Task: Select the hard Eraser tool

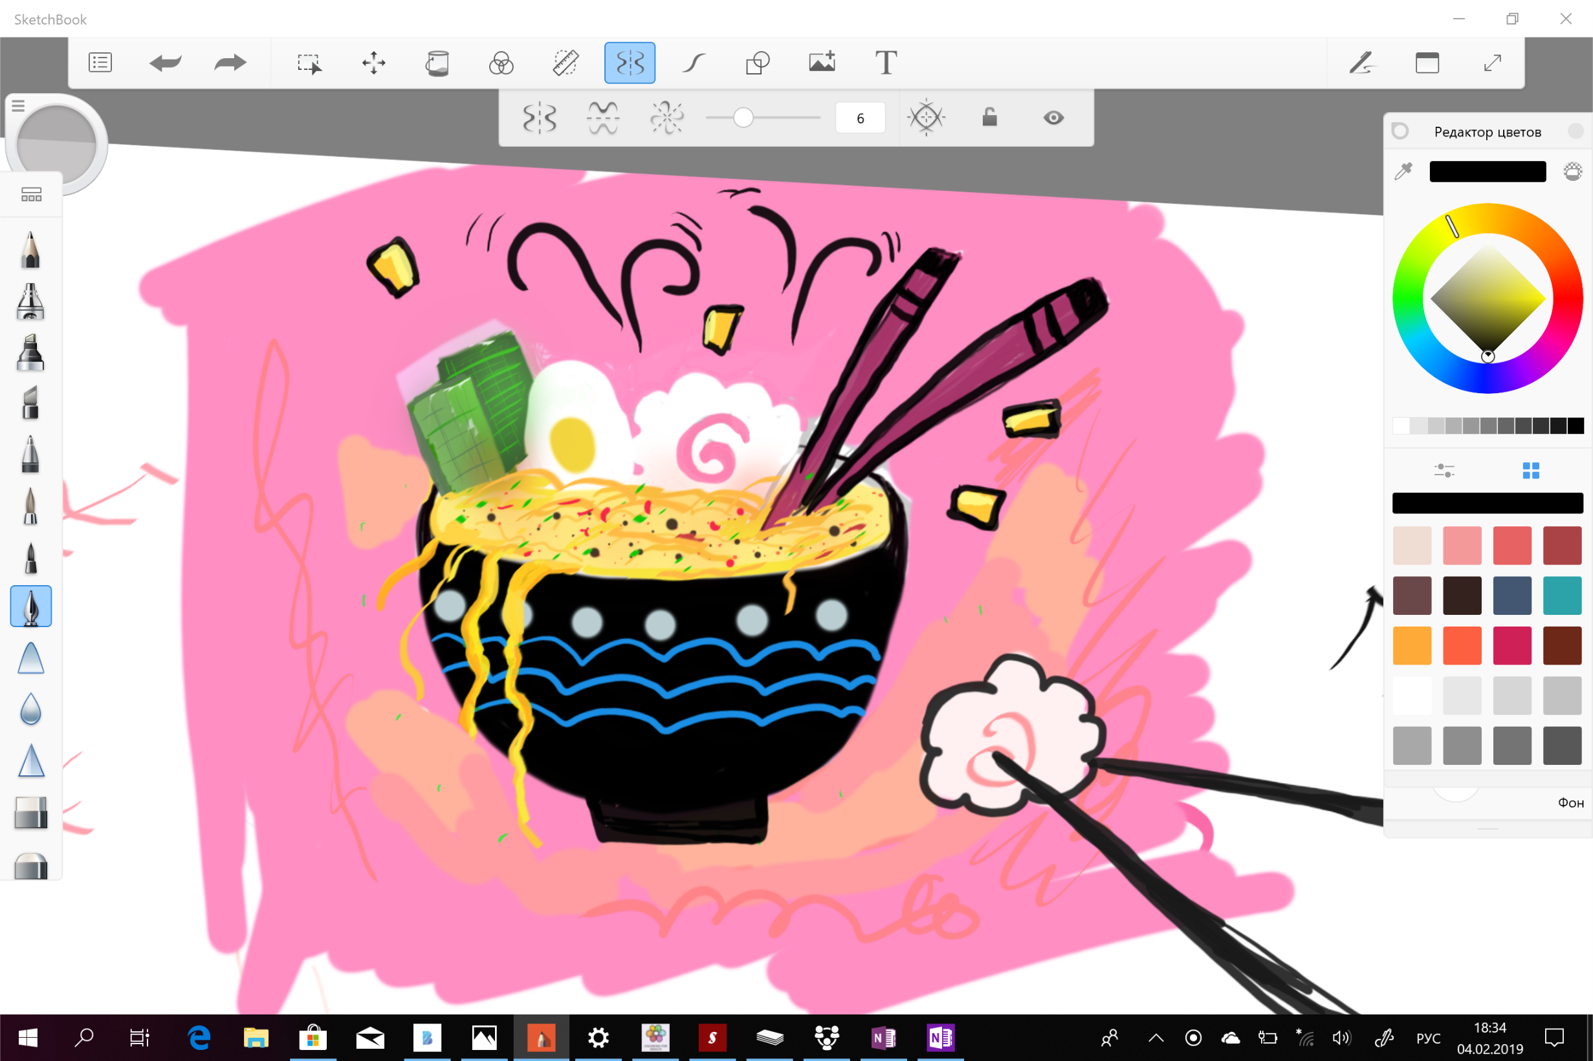Action: click(30, 813)
